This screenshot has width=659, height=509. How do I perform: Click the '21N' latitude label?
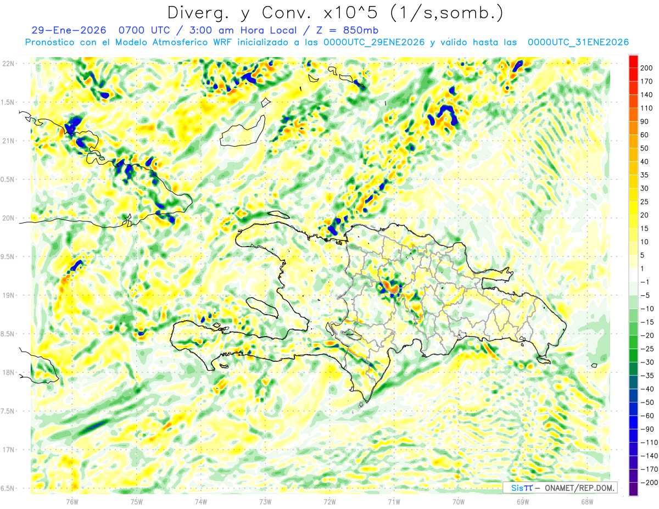tap(8, 141)
